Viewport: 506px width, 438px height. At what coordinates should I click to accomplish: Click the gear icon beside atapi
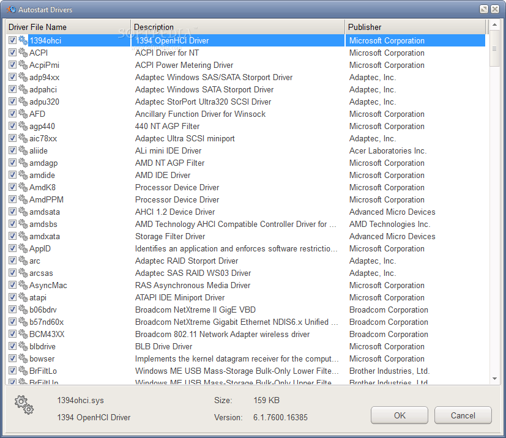click(23, 297)
